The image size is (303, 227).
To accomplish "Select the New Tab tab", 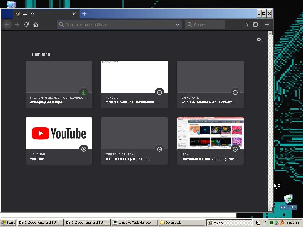I will point(46,14).
